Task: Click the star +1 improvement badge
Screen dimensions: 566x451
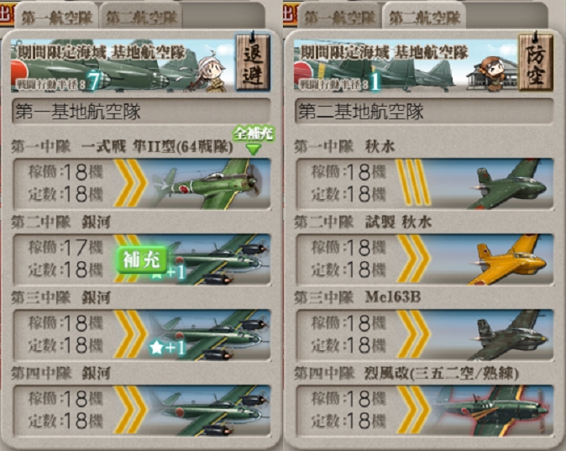Action: (x=167, y=348)
